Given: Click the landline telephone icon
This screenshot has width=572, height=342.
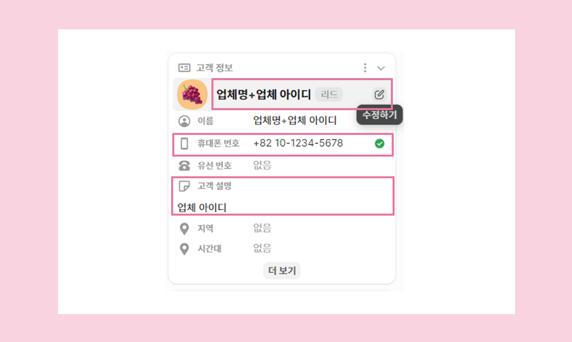Looking at the screenshot, I should point(184,165).
